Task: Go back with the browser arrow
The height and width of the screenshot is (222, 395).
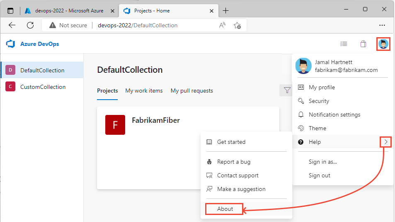Action: click(x=12, y=25)
